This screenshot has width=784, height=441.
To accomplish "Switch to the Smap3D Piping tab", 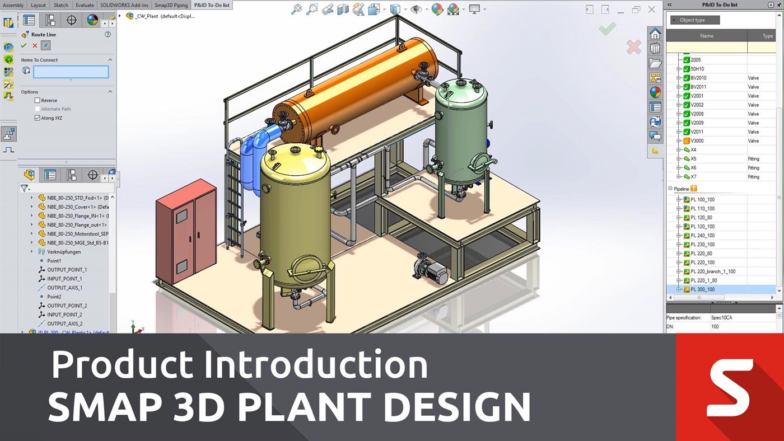I will (x=171, y=5).
